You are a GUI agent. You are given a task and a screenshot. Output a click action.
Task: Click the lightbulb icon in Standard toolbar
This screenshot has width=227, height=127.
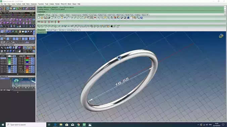[108, 18]
